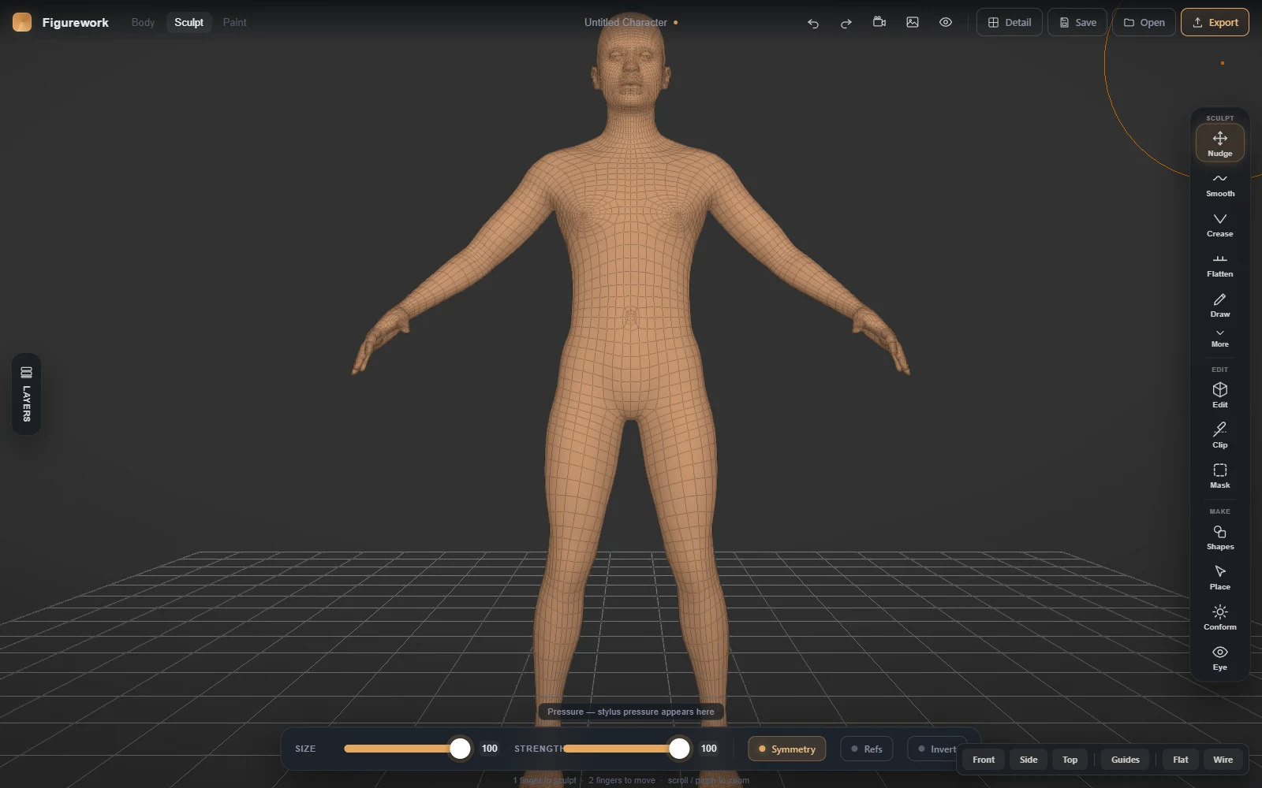Select the Smooth sculpt tool
Image resolution: width=1262 pixels, height=788 pixels.
point(1219,184)
